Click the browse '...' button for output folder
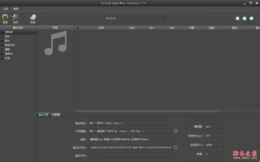The image size is (260, 162). tap(175, 147)
